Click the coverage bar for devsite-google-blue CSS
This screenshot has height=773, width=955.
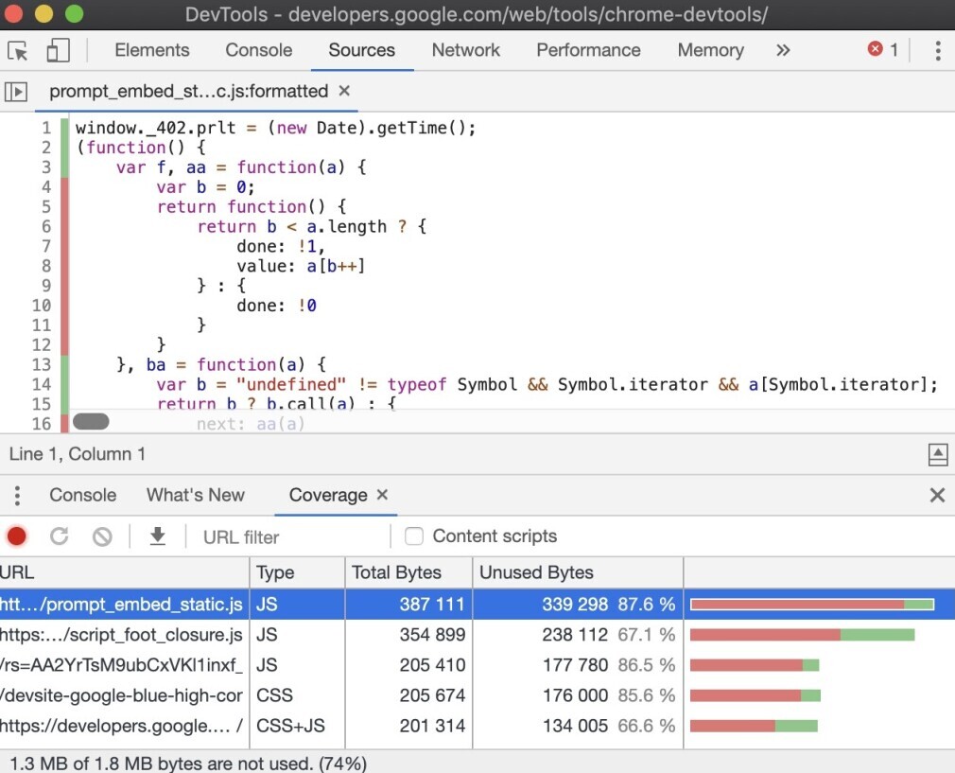tap(756, 695)
